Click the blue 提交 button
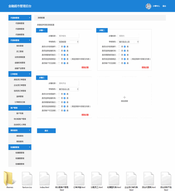The height and width of the screenshot is (191, 175). coord(46,131)
